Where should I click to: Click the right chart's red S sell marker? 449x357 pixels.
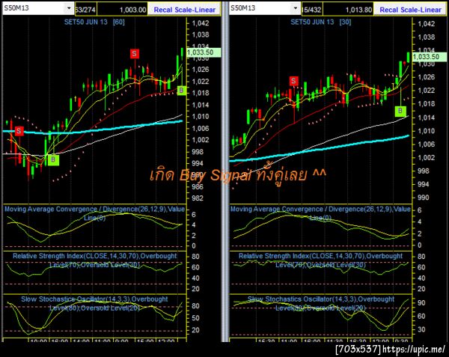pos(293,81)
